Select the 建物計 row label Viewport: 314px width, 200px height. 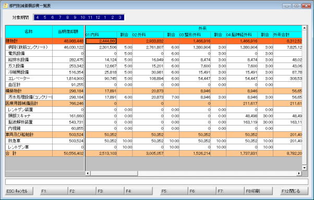click(29, 41)
